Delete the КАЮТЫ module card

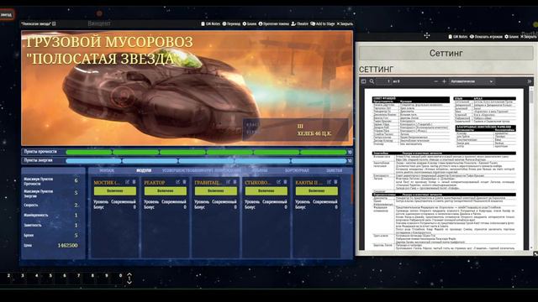click(335, 182)
